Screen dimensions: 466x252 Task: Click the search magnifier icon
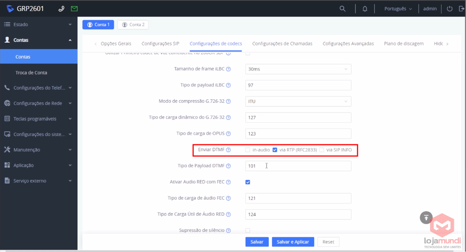tap(342, 8)
